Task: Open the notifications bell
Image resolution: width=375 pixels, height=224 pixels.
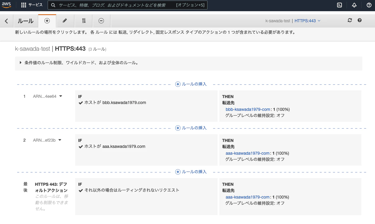Action: (x=354, y=5)
